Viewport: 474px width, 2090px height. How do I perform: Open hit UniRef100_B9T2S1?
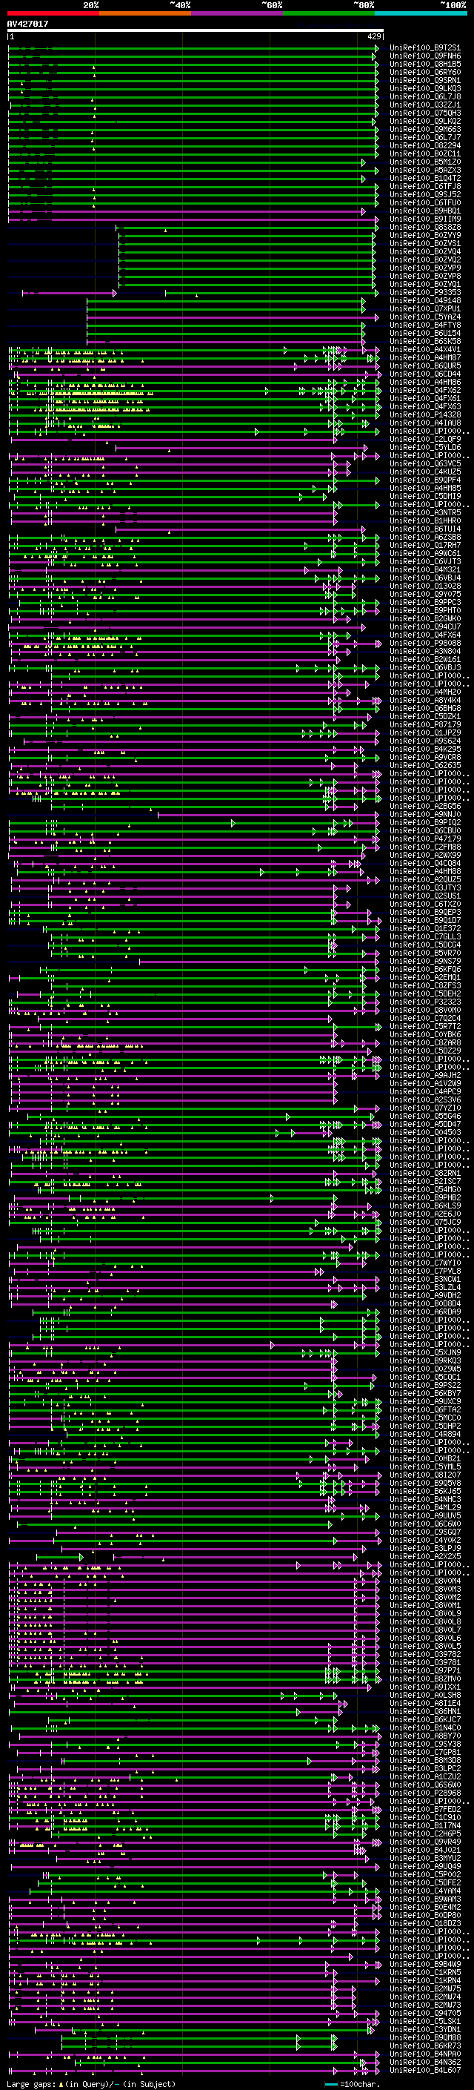click(x=425, y=48)
